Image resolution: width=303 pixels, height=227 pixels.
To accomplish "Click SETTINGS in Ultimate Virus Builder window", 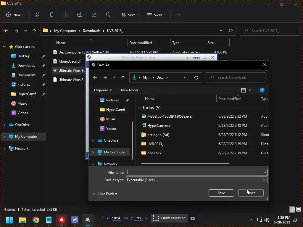I will point(193,58).
